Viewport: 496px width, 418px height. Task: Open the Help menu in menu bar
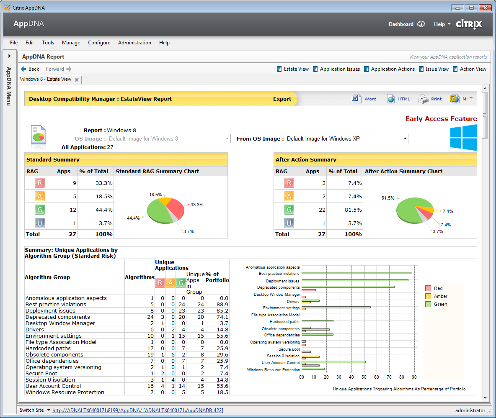[164, 43]
